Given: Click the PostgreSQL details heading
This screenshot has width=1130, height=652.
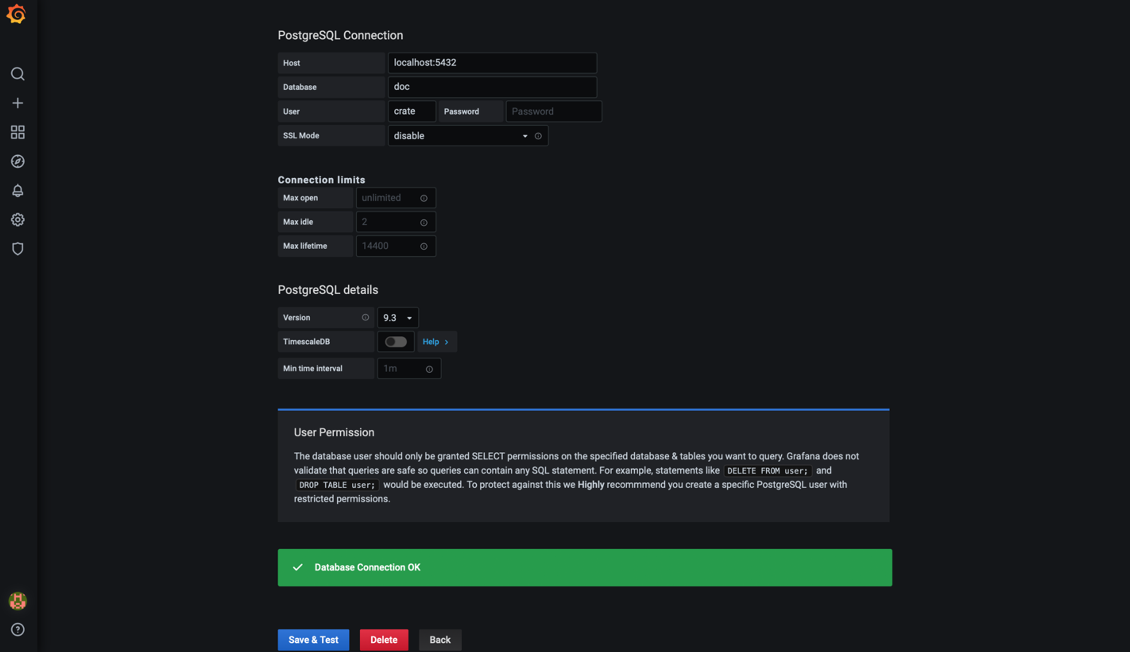Looking at the screenshot, I should tap(328, 290).
